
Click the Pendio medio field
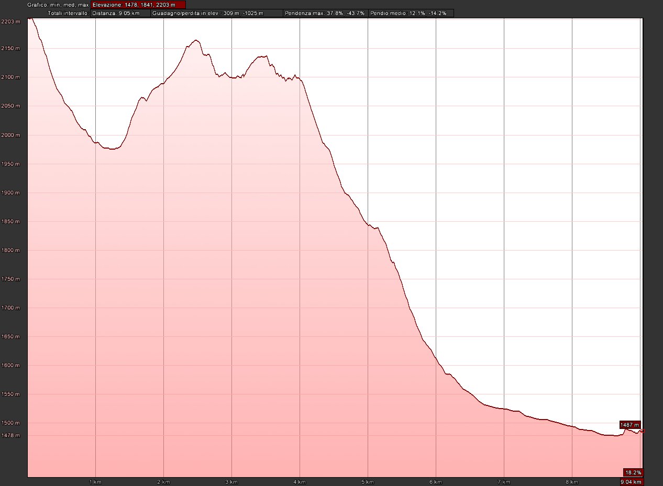(410, 13)
